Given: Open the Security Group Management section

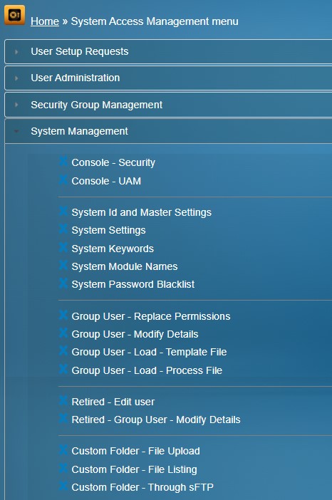Looking at the screenshot, I should [x=168, y=105].
